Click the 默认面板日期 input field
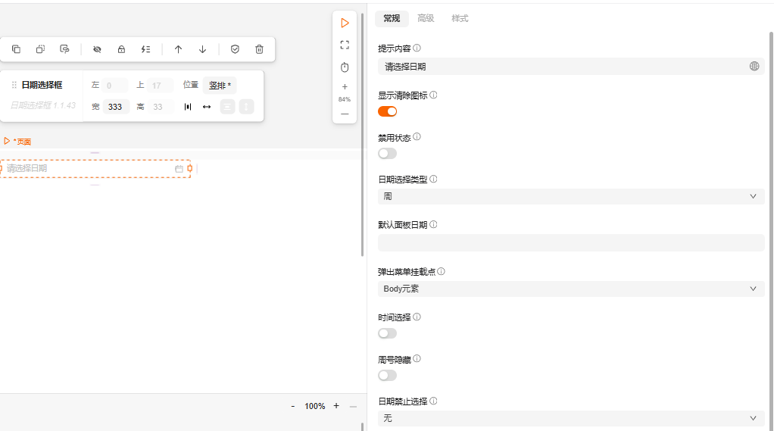The height and width of the screenshot is (431, 774). (570, 242)
